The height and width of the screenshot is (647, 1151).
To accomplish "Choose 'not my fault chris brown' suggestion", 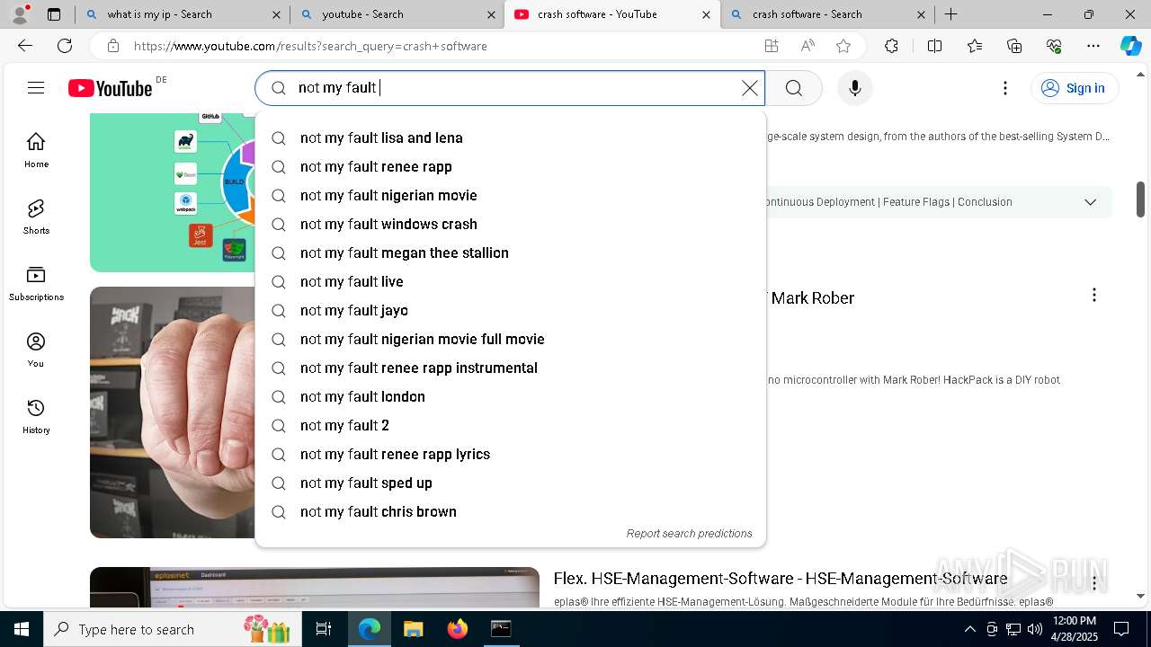I will coord(511,511).
